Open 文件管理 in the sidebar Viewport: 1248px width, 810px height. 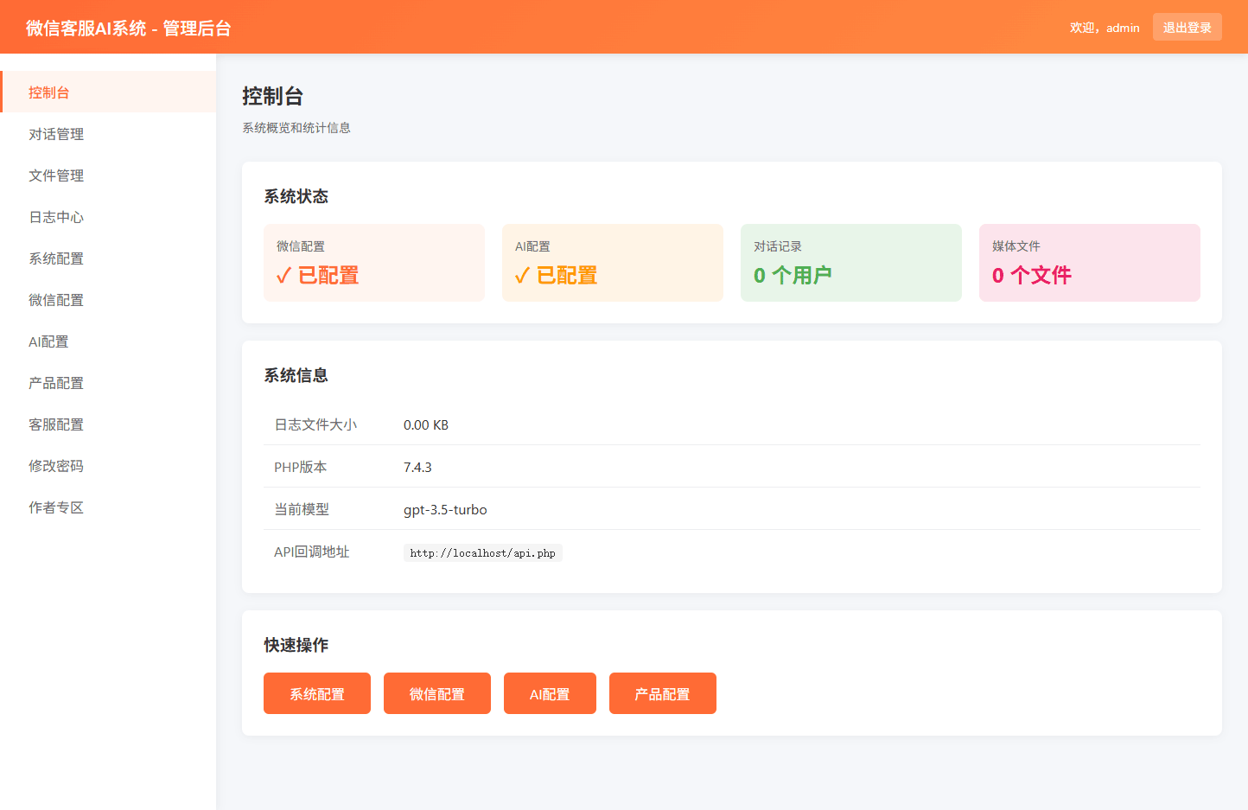56,175
